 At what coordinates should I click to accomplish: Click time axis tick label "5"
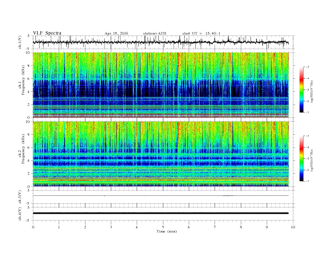tap(163, 227)
